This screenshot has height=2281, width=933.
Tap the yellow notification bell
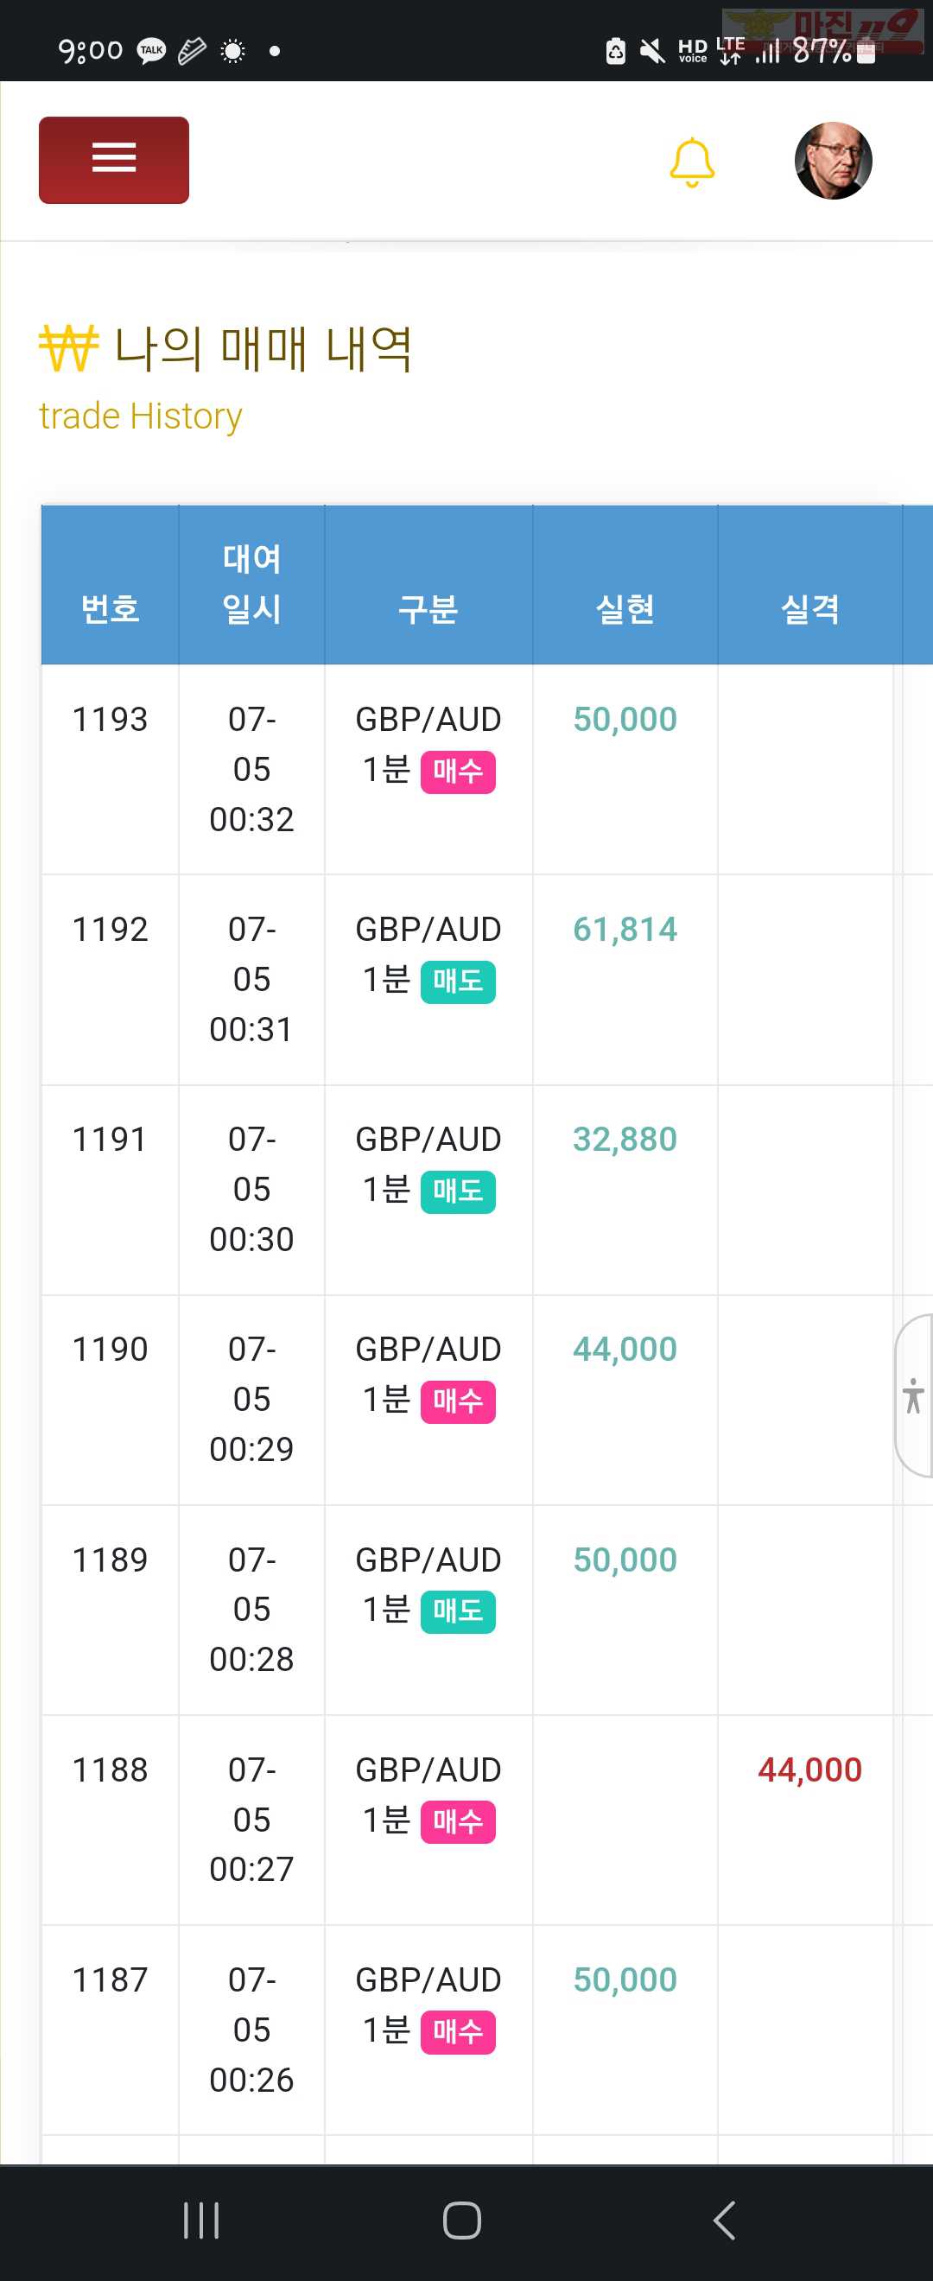pos(691,162)
